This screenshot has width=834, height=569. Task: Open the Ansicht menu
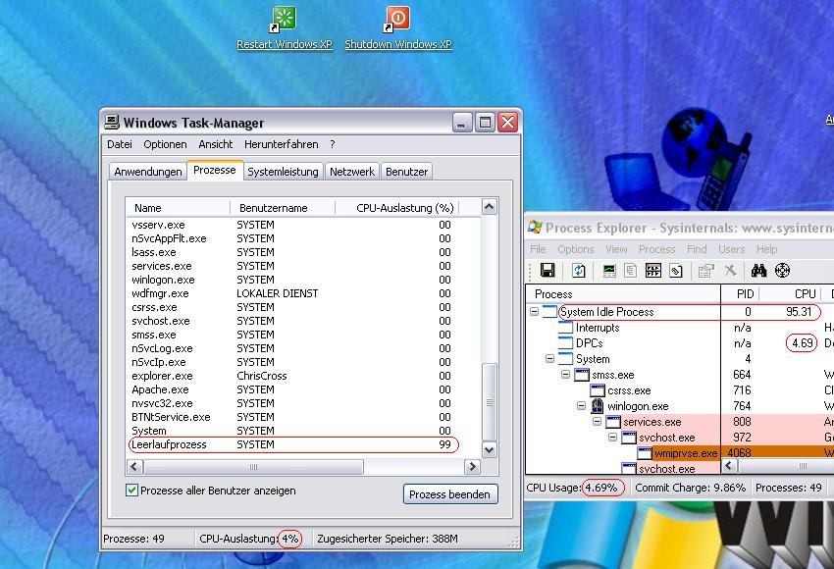pos(216,144)
